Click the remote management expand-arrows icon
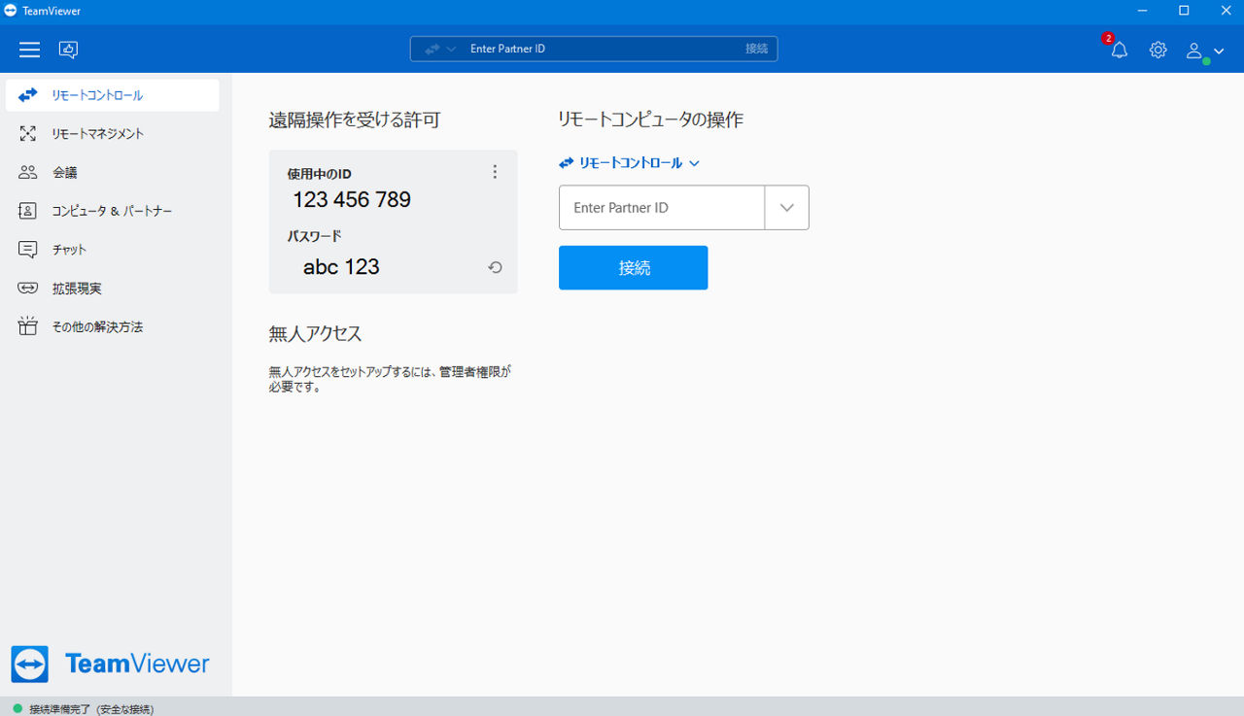1244x716 pixels. pos(27,134)
